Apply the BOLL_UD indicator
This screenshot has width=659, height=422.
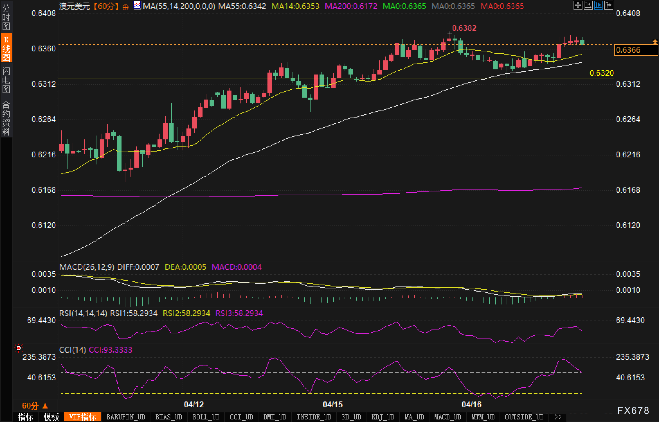(x=206, y=417)
